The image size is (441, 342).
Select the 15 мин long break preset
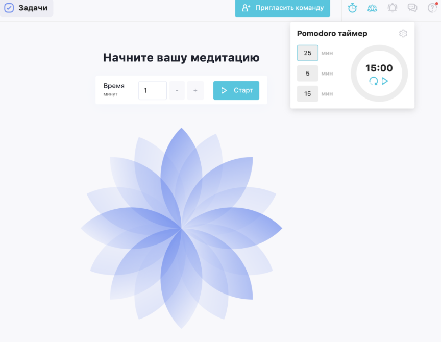coord(308,93)
